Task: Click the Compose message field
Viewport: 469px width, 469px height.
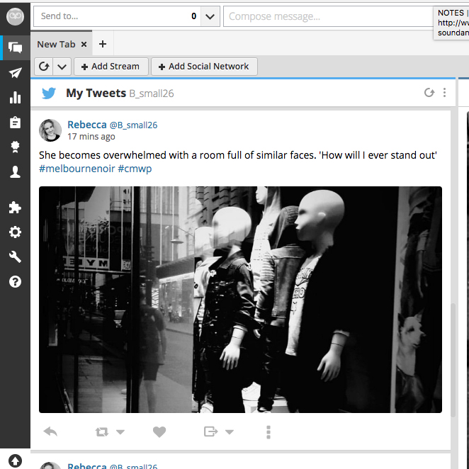Action: (326, 16)
